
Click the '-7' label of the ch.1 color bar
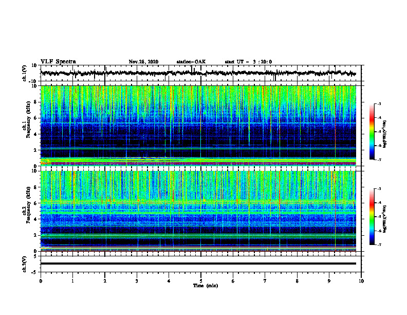pos(379,160)
